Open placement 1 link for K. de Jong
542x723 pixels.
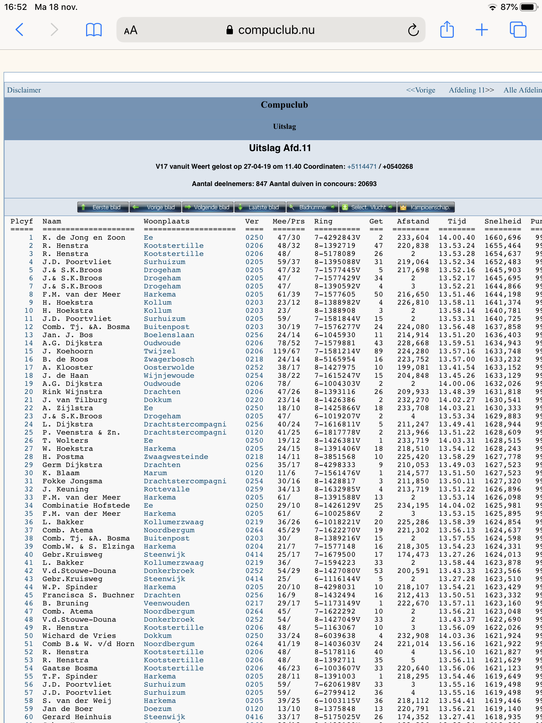click(31, 238)
